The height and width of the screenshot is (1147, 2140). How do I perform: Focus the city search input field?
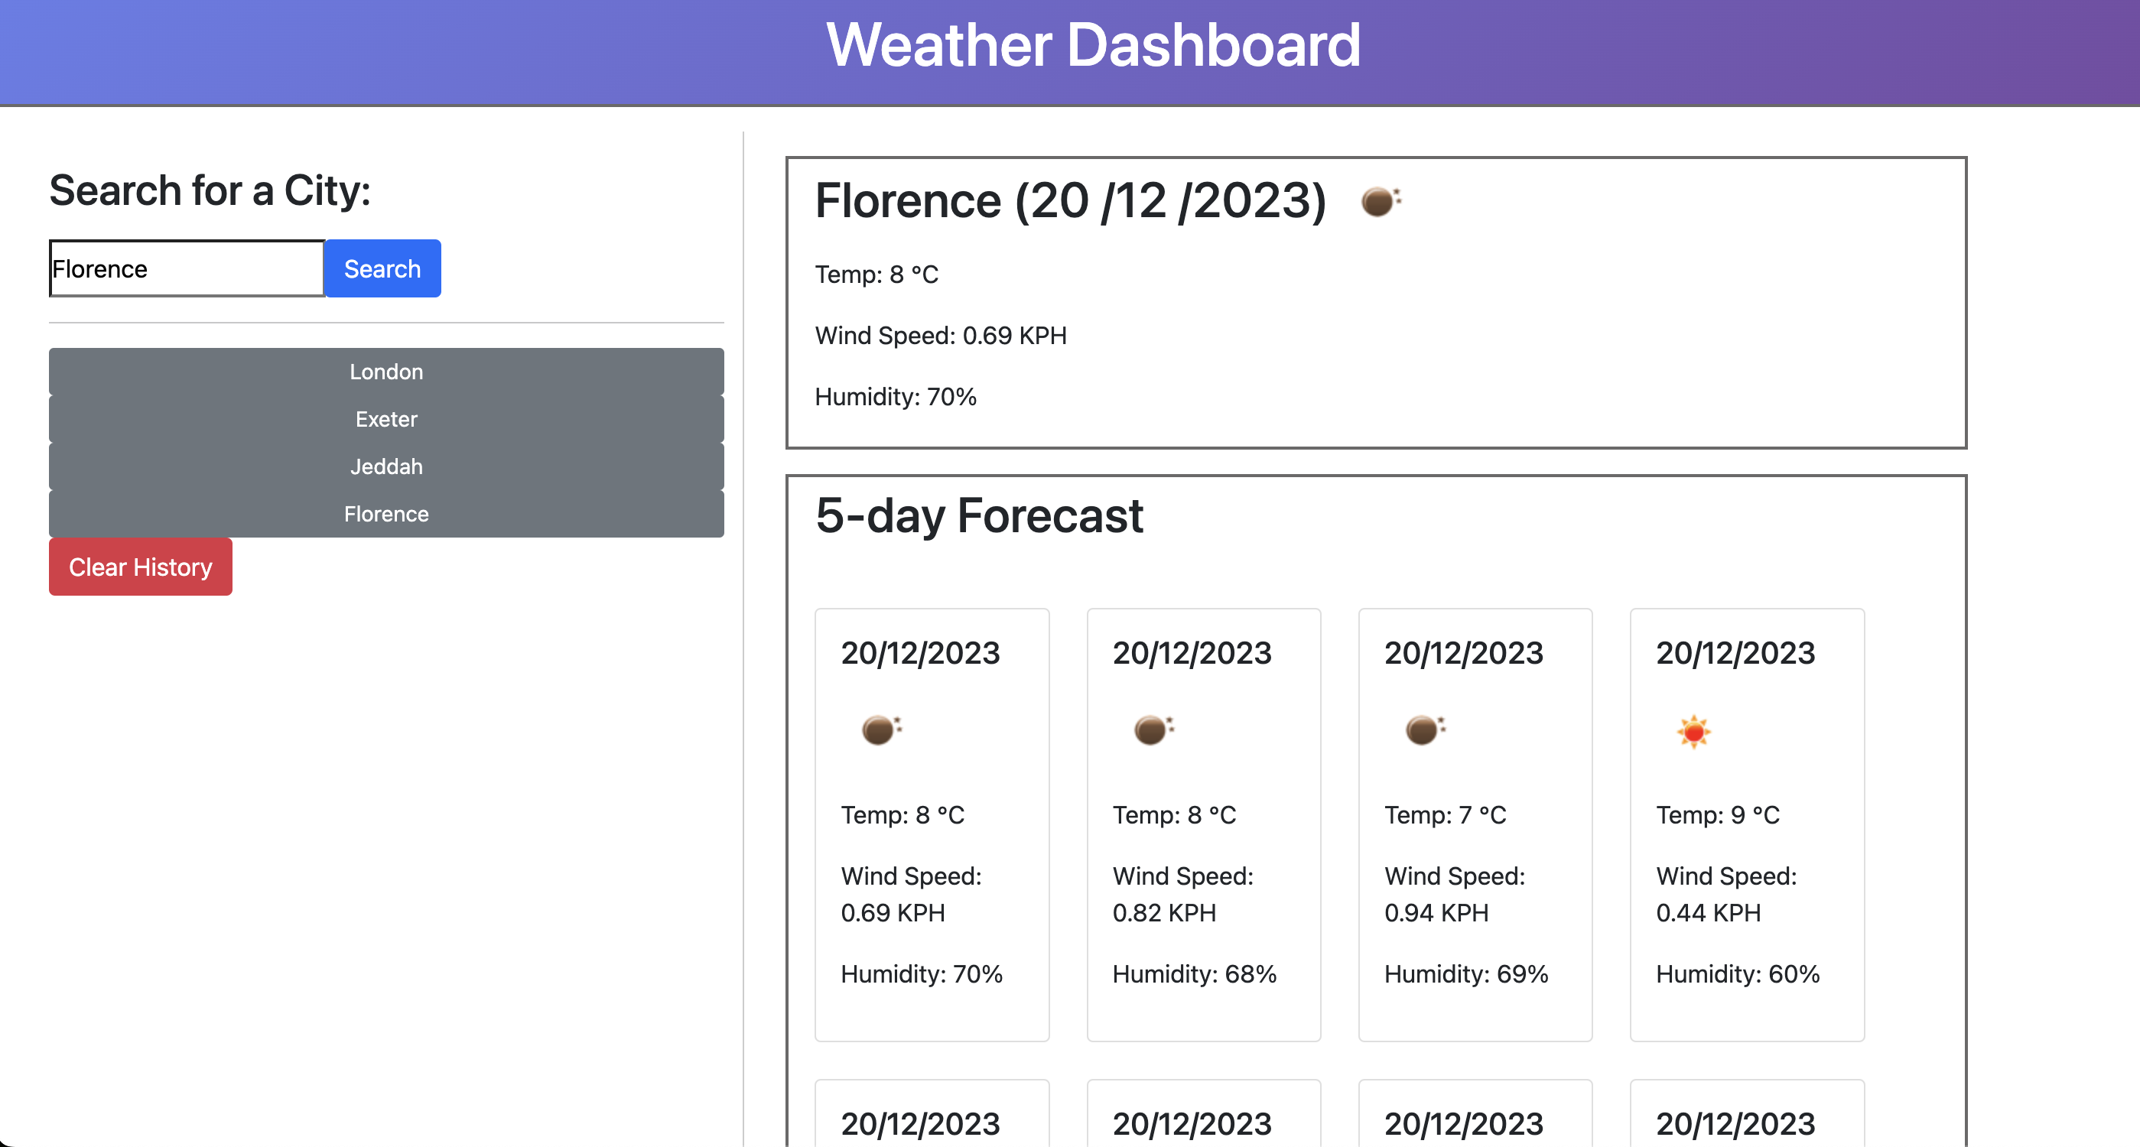tap(187, 268)
